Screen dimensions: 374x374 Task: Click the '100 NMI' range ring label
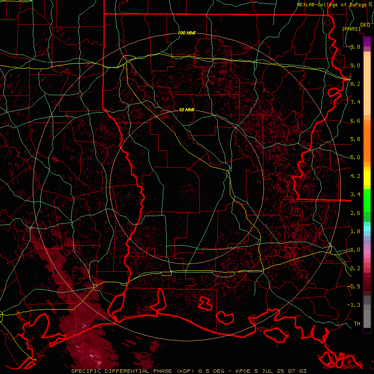pyautogui.click(x=187, y=33)
